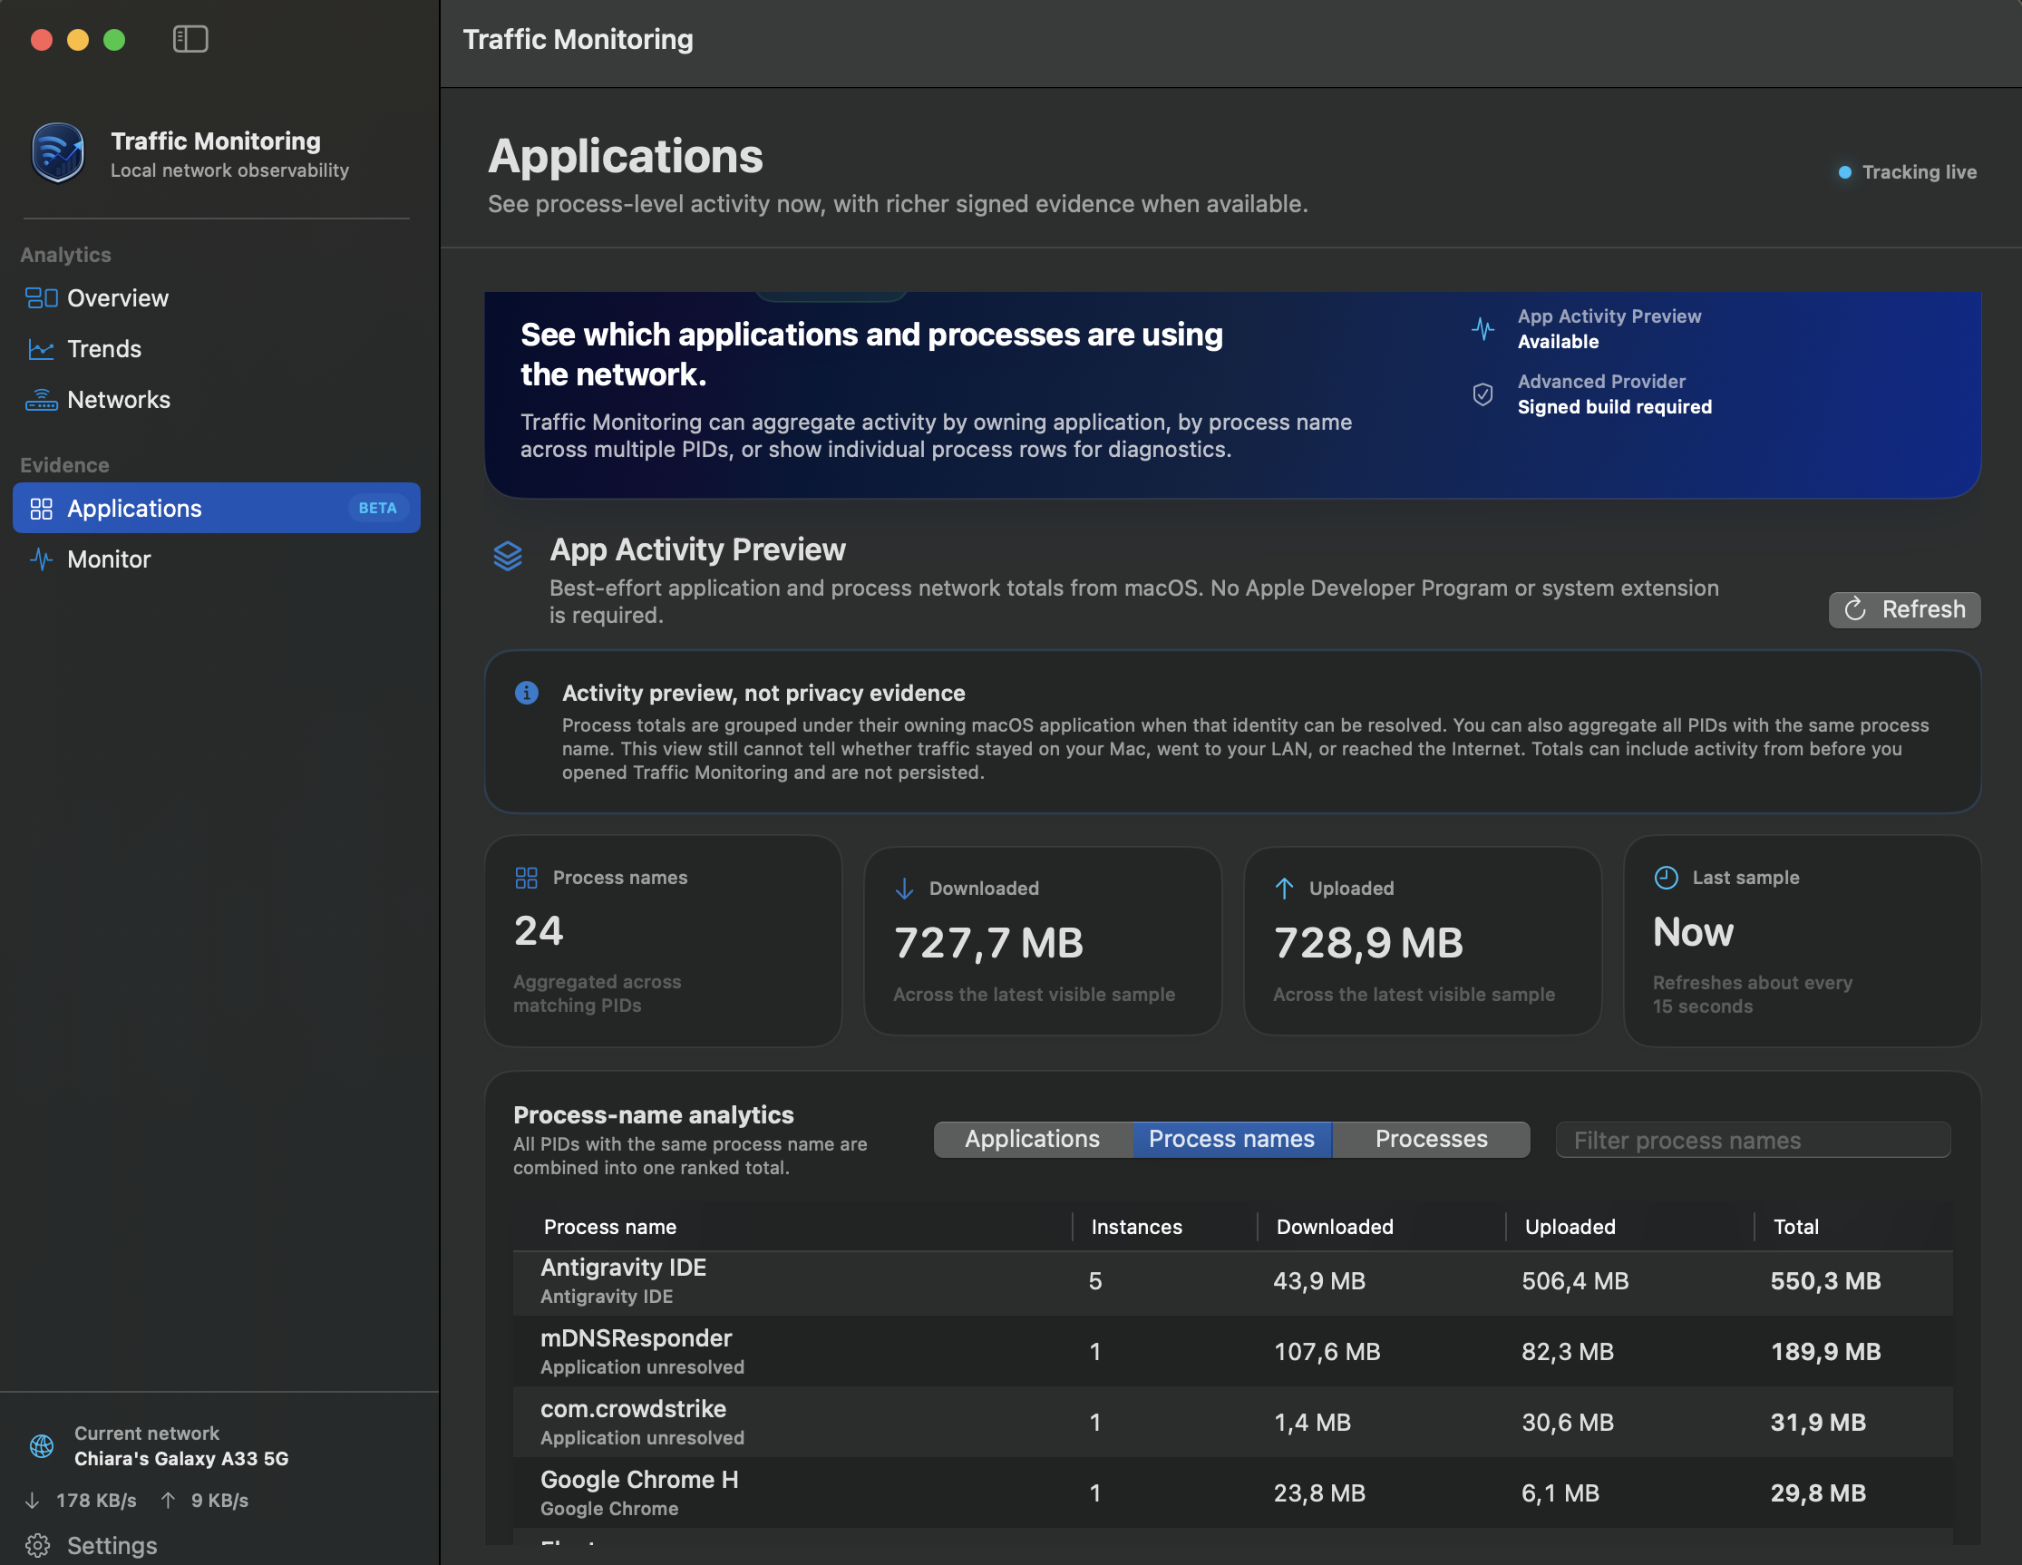Click the Settings gear icon

pyautogui.click(x=38, y=1546)
